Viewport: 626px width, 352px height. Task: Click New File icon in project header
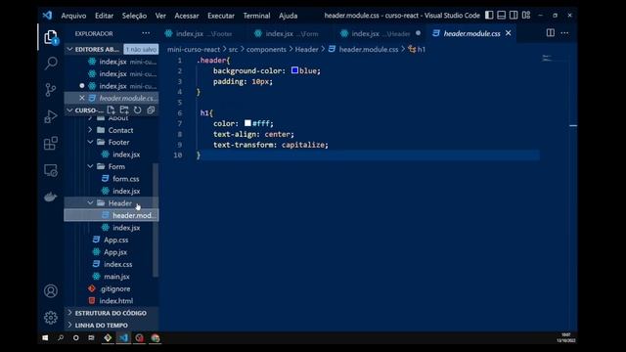pos(111,110)
